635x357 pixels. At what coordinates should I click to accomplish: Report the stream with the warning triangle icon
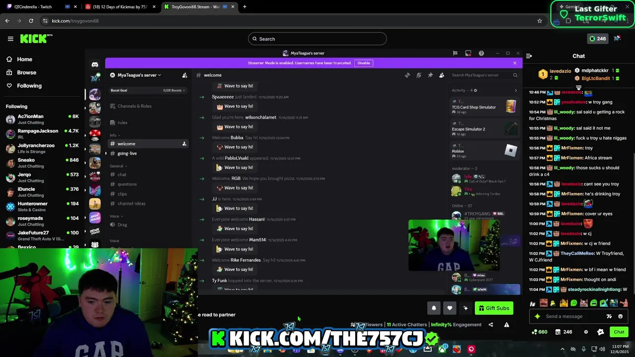point(507,325)
